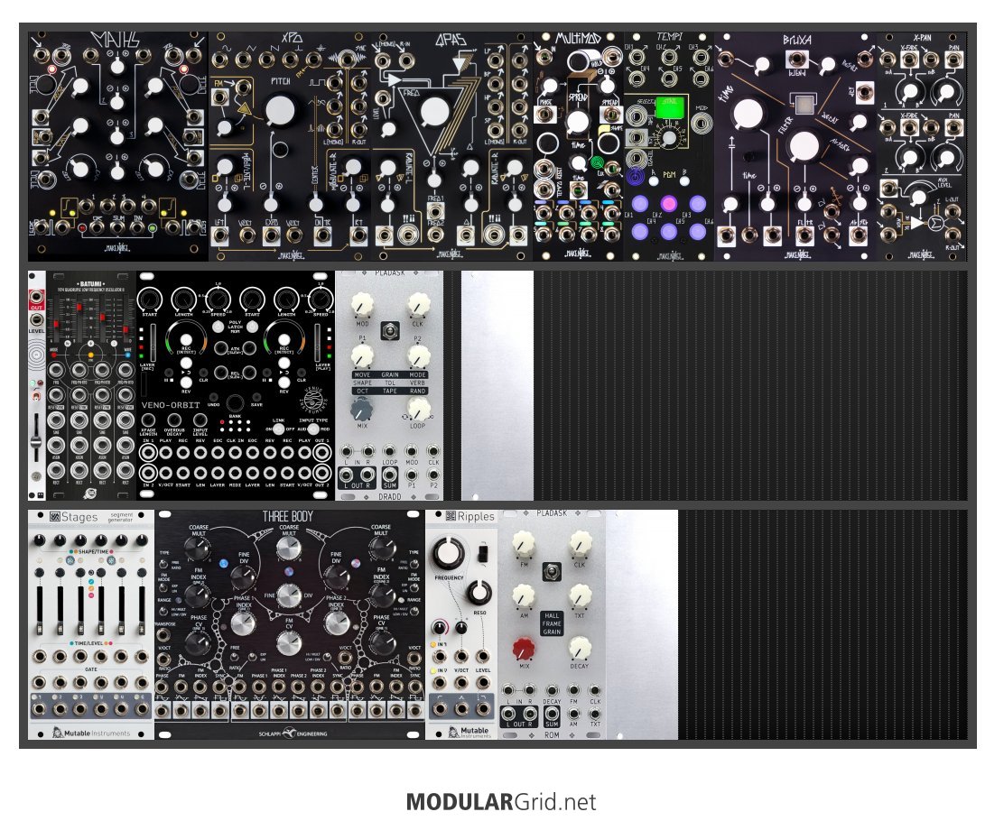Viewport: 1004px width, 821px height.
Task: Click the left REC button on Veno-Orbit
Action: coord(186,340)
